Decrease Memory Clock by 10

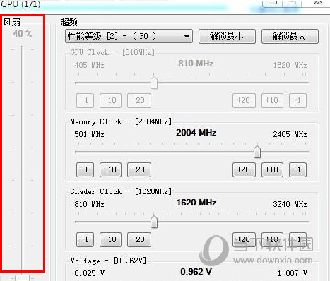pos(110,169)
